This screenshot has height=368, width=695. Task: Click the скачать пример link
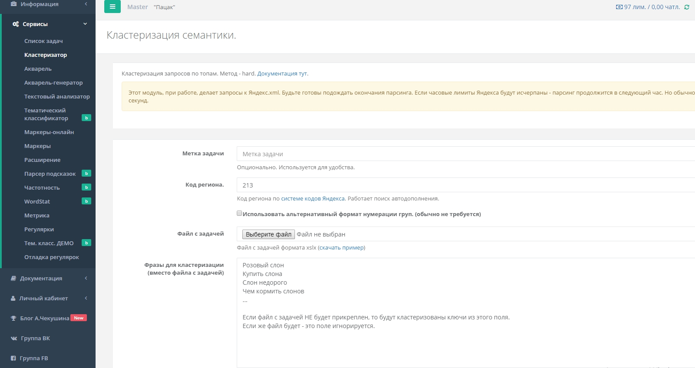(x=341, y=248)
